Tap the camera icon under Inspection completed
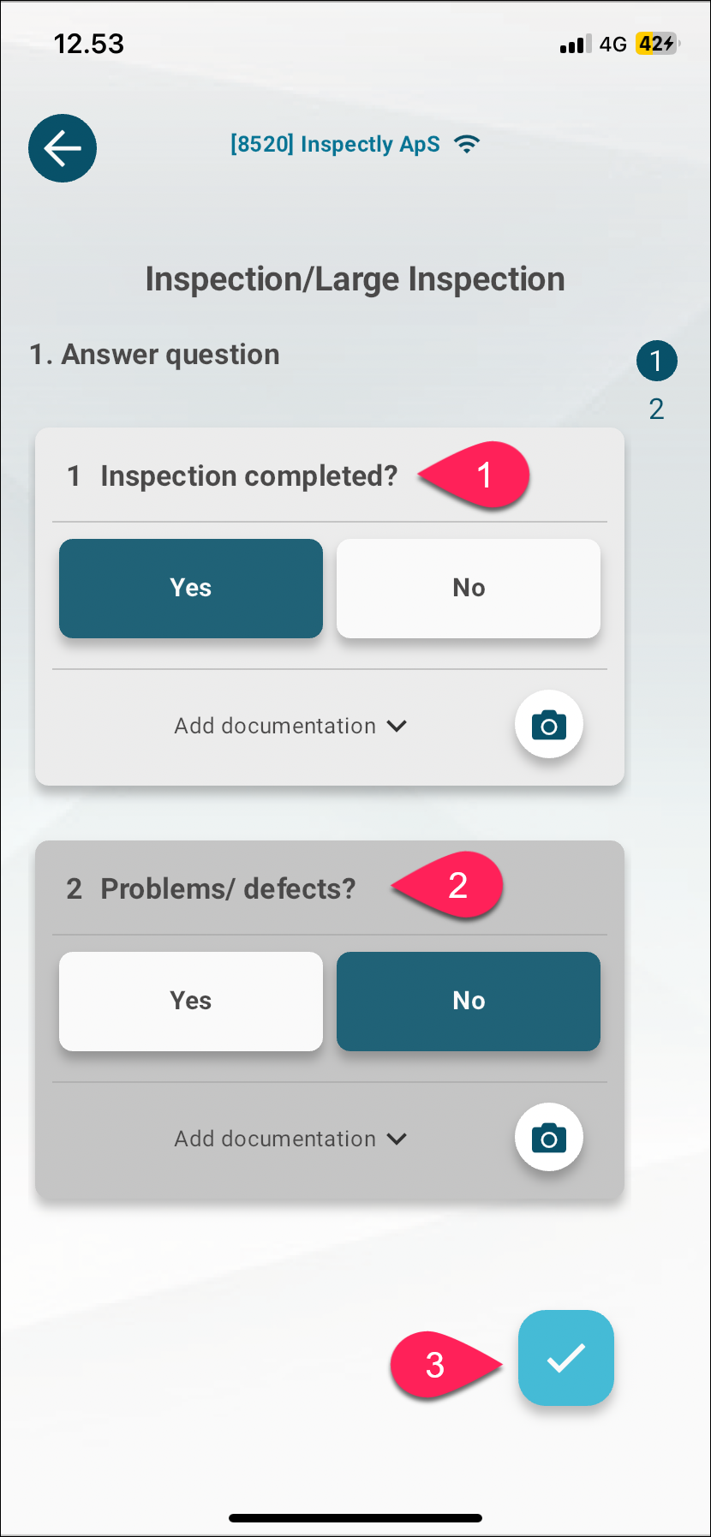This screenshot has width=711, height=1537. tap(549, 725)
